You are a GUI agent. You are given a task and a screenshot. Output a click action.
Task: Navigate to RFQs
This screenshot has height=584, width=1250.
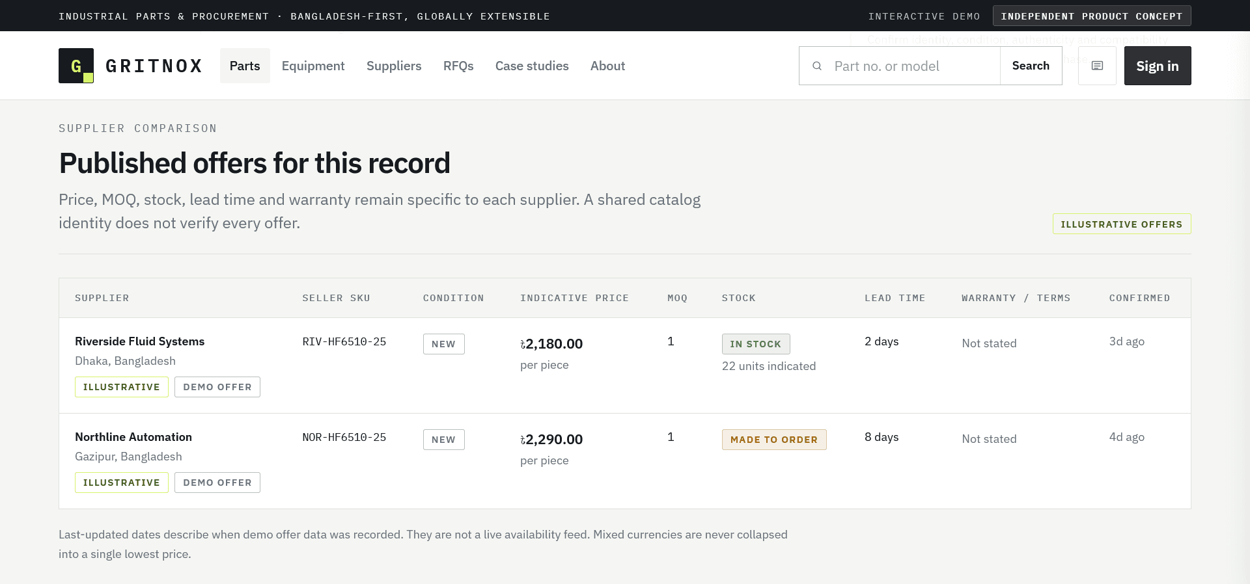[458, 66]
